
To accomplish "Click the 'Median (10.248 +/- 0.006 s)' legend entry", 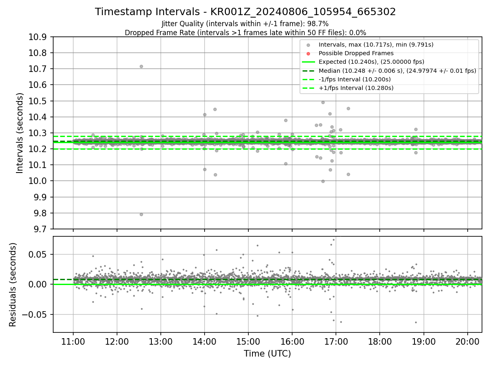I will [397, 71].
